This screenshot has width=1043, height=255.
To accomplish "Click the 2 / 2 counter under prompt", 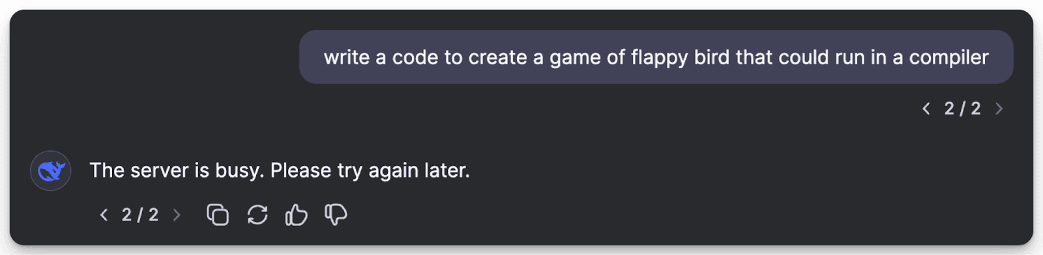I will (x=962, y=109).
